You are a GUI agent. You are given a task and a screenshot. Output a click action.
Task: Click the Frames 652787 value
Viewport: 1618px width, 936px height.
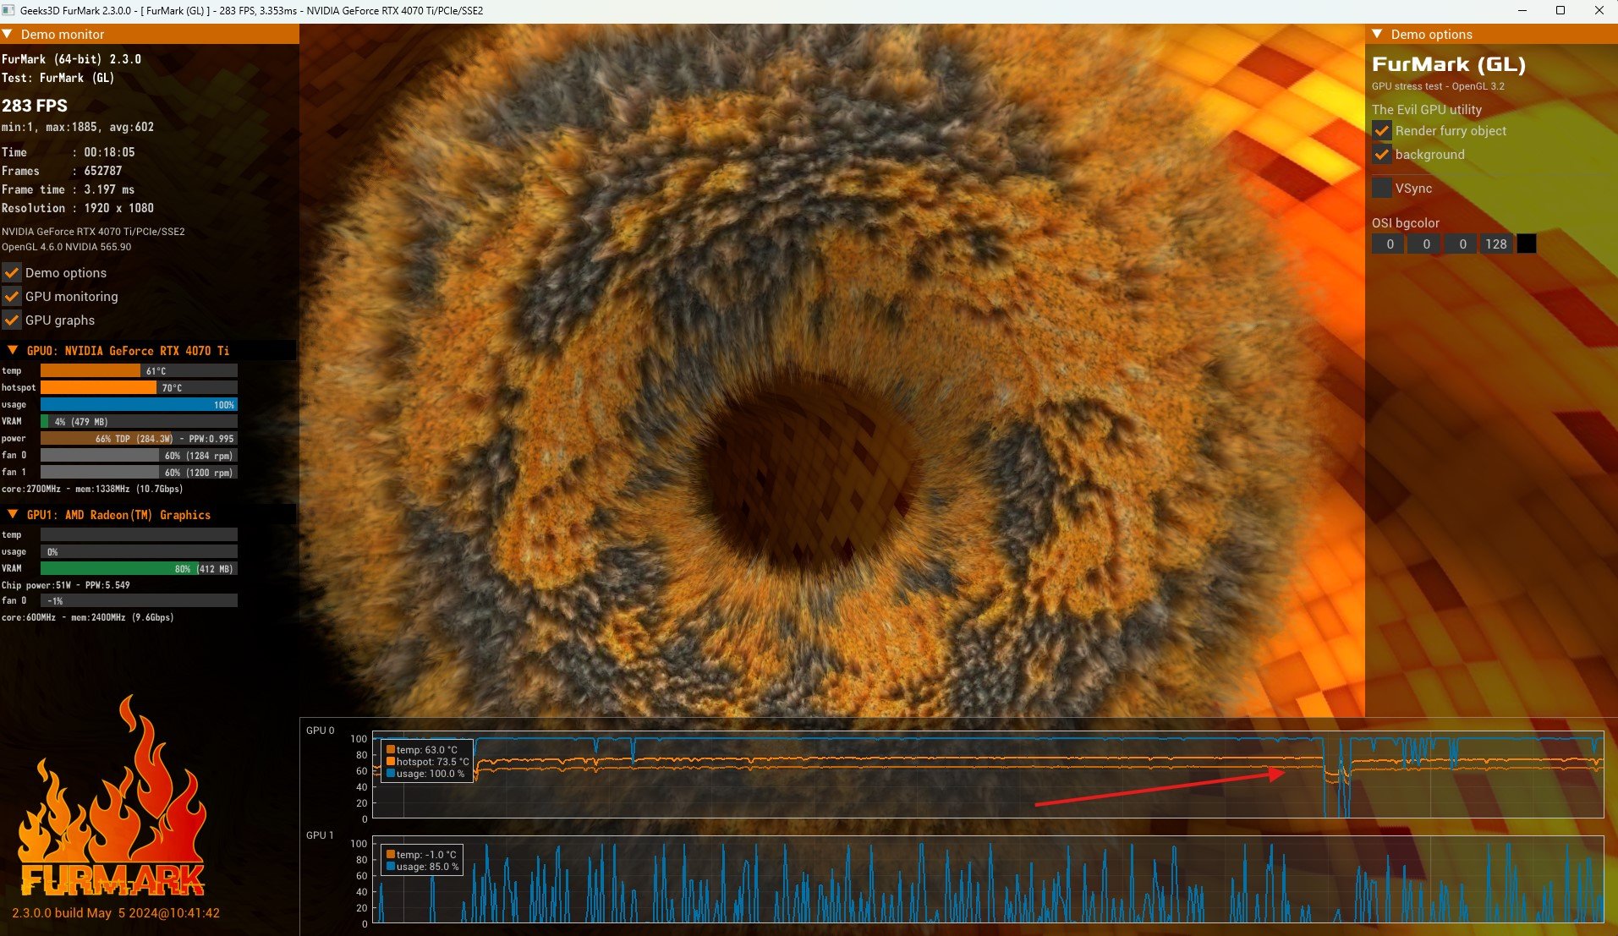tap(103, 172)
